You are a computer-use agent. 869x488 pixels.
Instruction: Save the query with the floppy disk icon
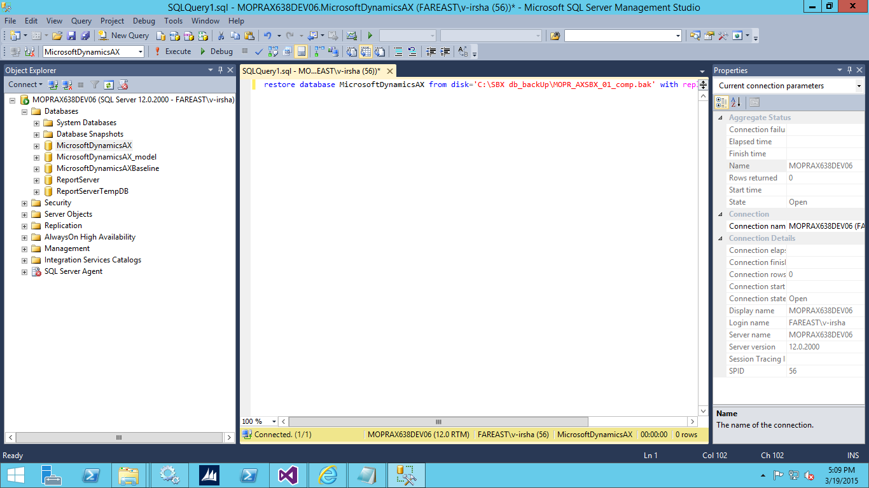(x=71, y=36)
